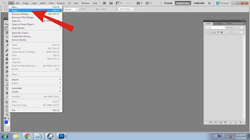Click the Refine Edge... button
This screenshot has width=250, height=140.
126,9
